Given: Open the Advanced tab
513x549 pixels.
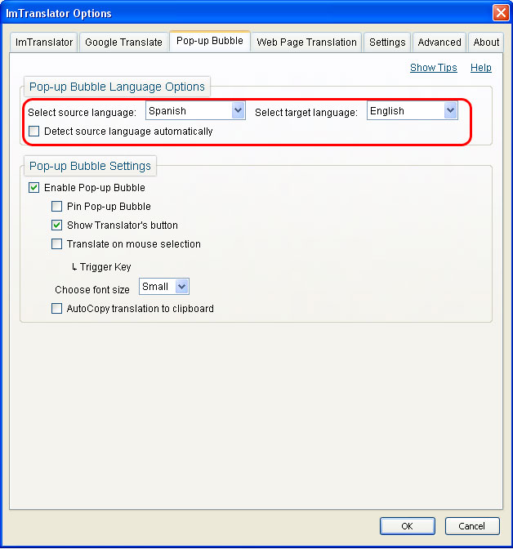Looking at the screenshot, I should pyautogui.click(x=439, y=42).
